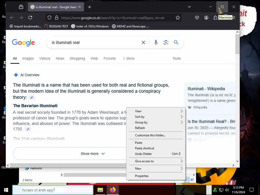Viewport: 260px width, 195px height.
Task: Select the All results tab
Action: click(x=15, y=58)
